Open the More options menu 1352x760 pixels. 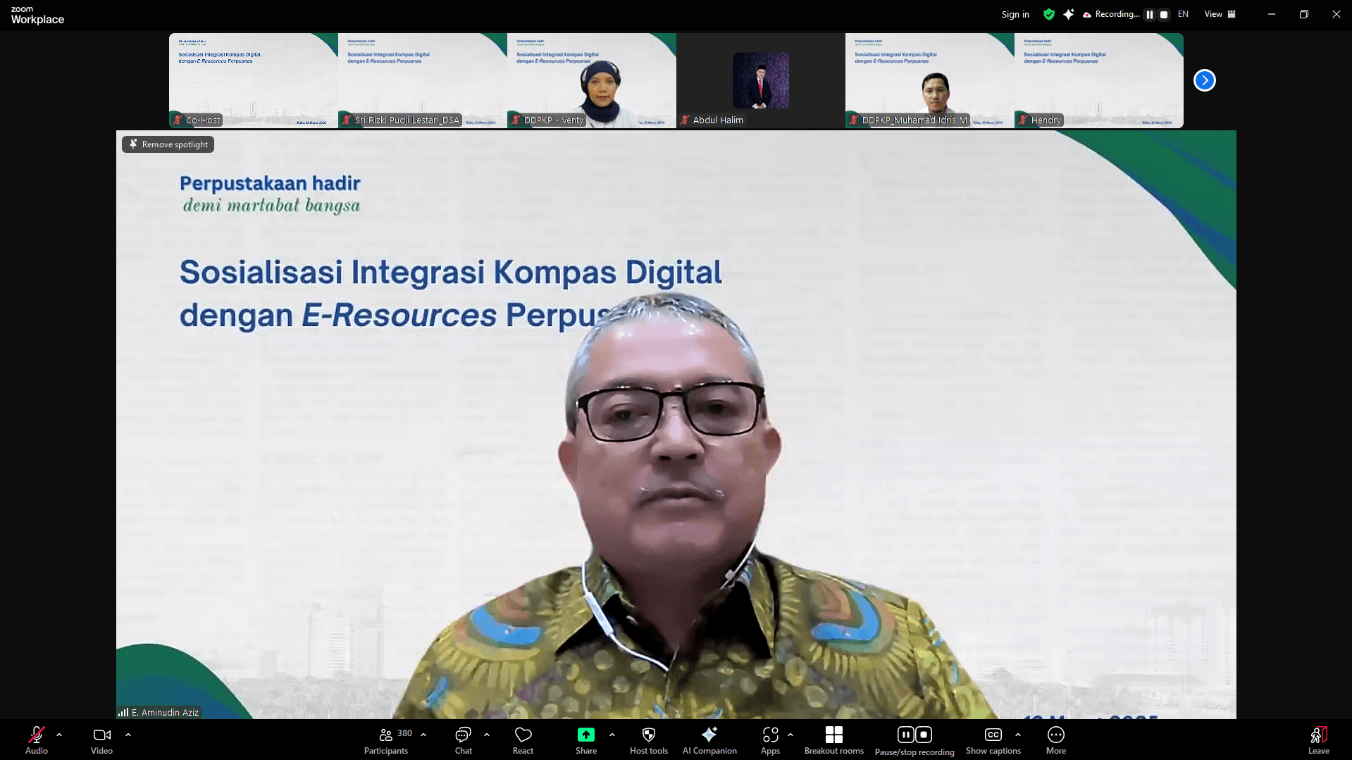(x=1055, y=740)
